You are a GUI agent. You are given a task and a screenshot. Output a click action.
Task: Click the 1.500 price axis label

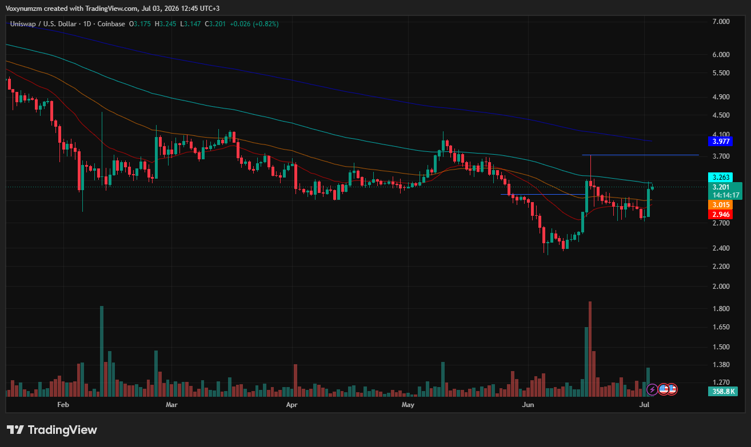722,347
